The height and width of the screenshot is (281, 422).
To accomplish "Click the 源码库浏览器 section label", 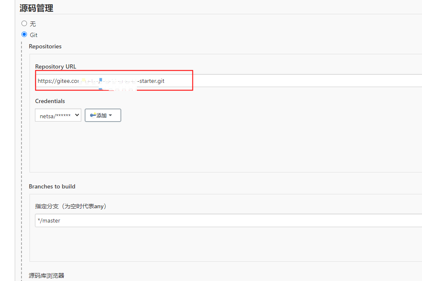I will coord(46,276).
